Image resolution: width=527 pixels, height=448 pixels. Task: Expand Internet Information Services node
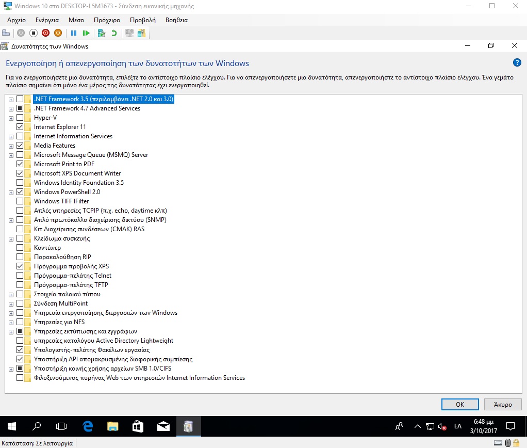(x=11, y=137)
